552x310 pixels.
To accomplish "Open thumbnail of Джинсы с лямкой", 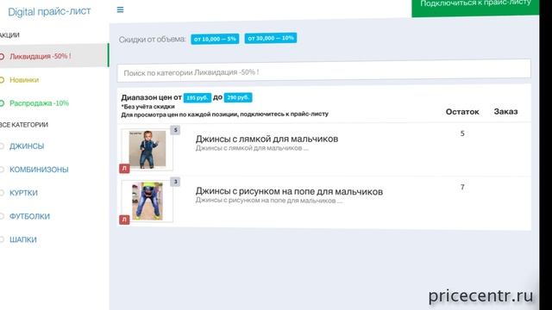I will [x=147, y=149].
